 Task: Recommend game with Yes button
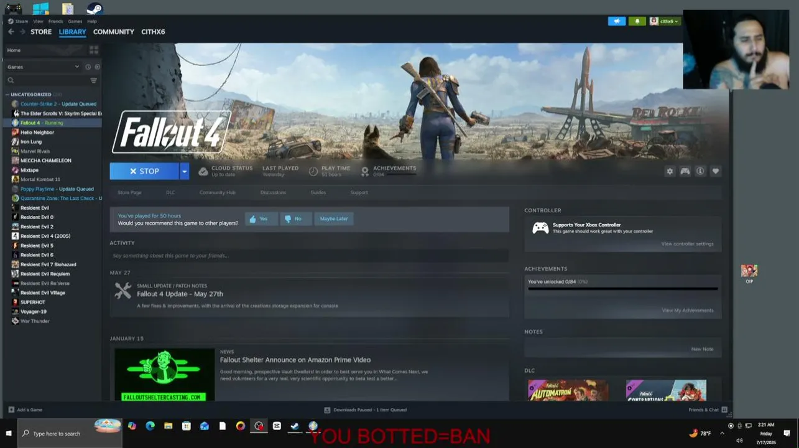[261, 218]
